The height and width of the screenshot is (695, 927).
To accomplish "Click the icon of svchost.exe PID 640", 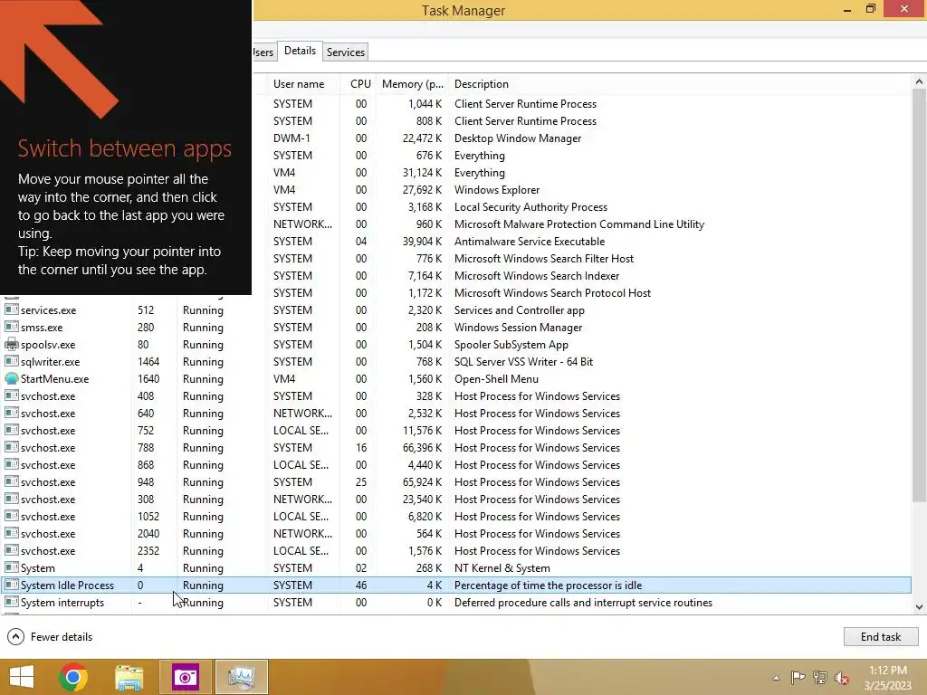I will (11, 413).
